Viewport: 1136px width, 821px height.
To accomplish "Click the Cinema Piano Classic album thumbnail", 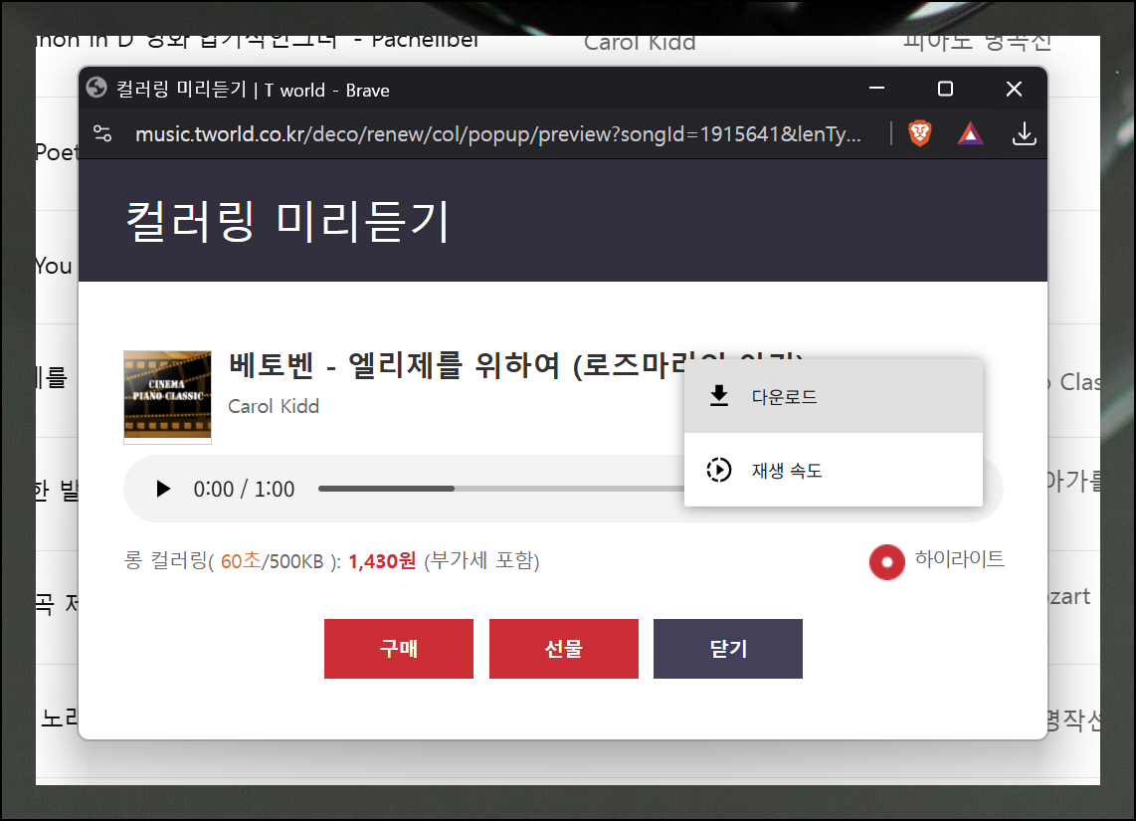I will pyautogui.click(x=167, y=396).
